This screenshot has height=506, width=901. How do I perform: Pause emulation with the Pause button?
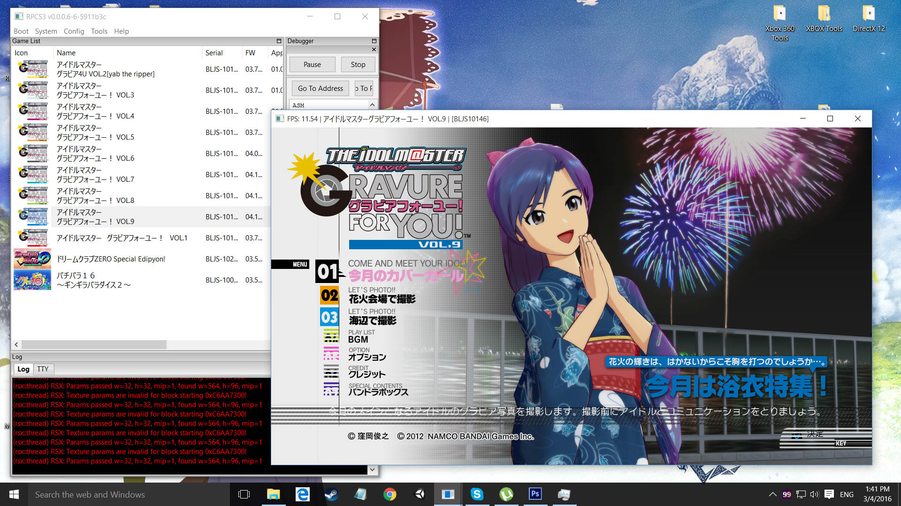pyautogui.click(x=312, y=65)
